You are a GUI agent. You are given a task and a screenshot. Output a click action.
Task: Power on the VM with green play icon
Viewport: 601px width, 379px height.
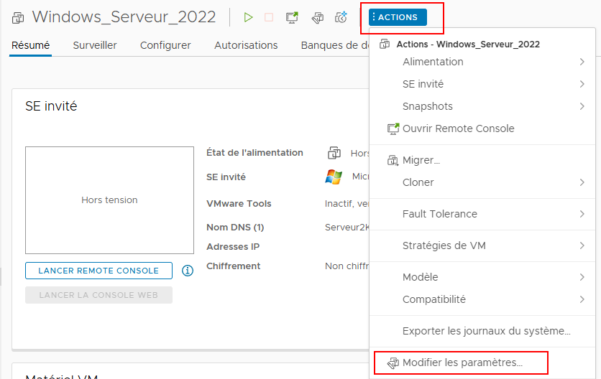click(248, 17)
